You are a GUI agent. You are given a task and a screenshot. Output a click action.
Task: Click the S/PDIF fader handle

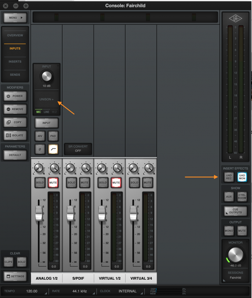70,214
